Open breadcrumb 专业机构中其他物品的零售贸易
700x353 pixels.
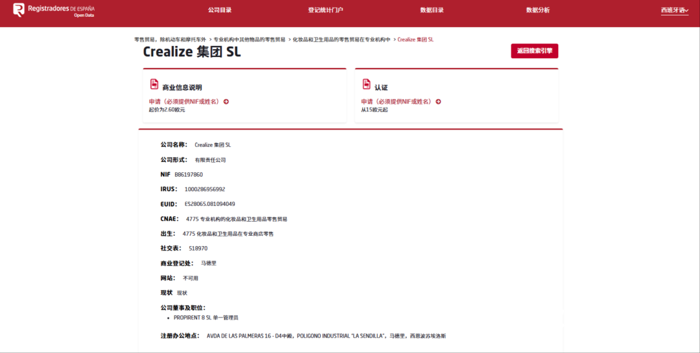(250, 40)
